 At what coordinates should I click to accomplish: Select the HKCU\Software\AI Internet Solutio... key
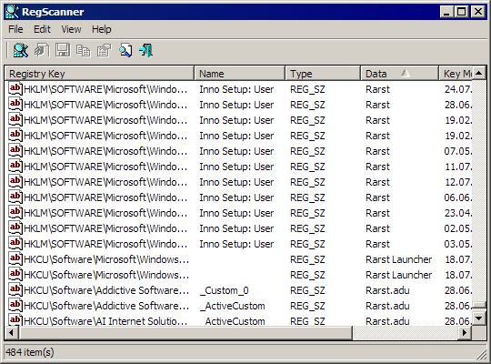coord(105,321)
